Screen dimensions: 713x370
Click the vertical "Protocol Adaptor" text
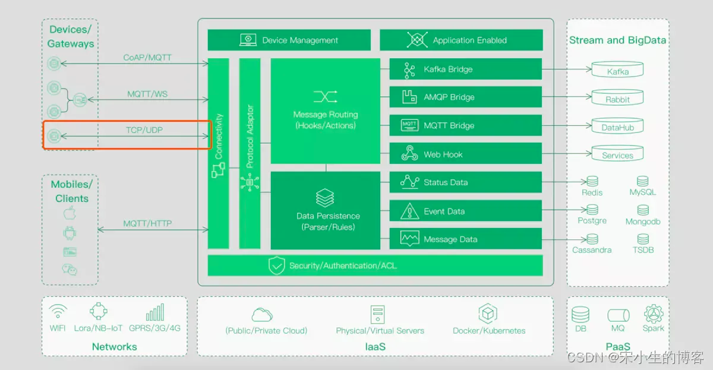click(250, 137)
